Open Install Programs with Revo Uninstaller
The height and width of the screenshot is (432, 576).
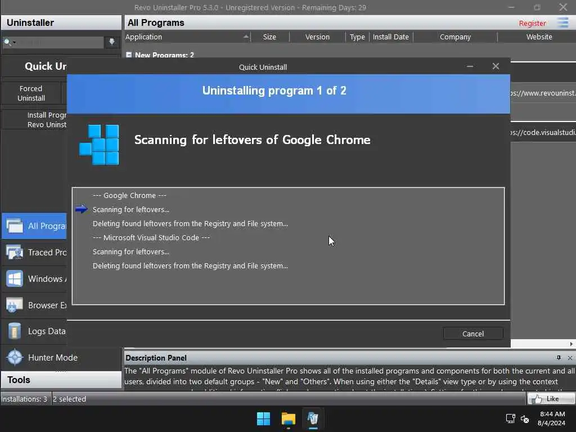[x=34, y=120]
